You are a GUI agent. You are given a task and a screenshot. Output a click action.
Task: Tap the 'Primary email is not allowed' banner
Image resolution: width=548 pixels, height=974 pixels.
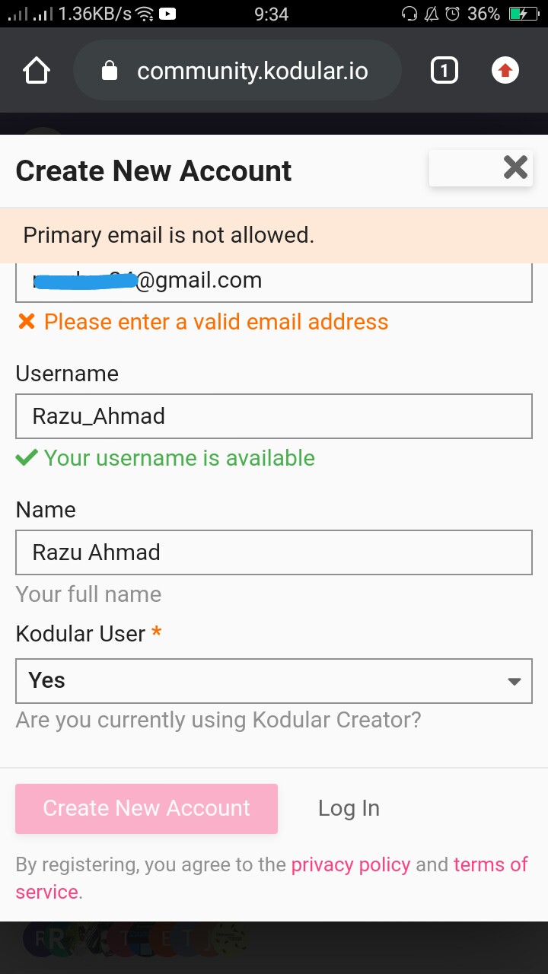[x=274, y=235]
